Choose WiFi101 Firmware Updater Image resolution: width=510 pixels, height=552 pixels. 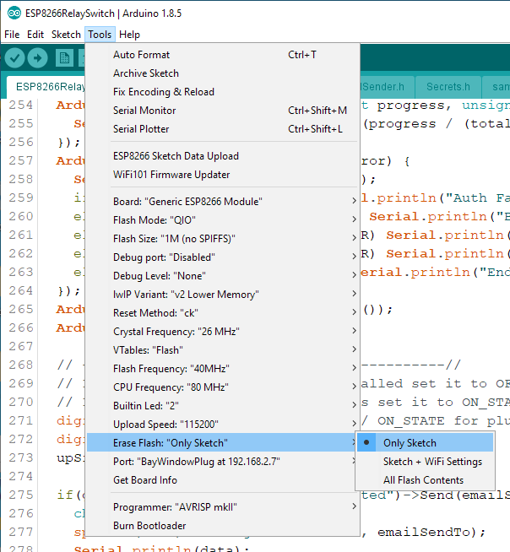pos(223,175)
